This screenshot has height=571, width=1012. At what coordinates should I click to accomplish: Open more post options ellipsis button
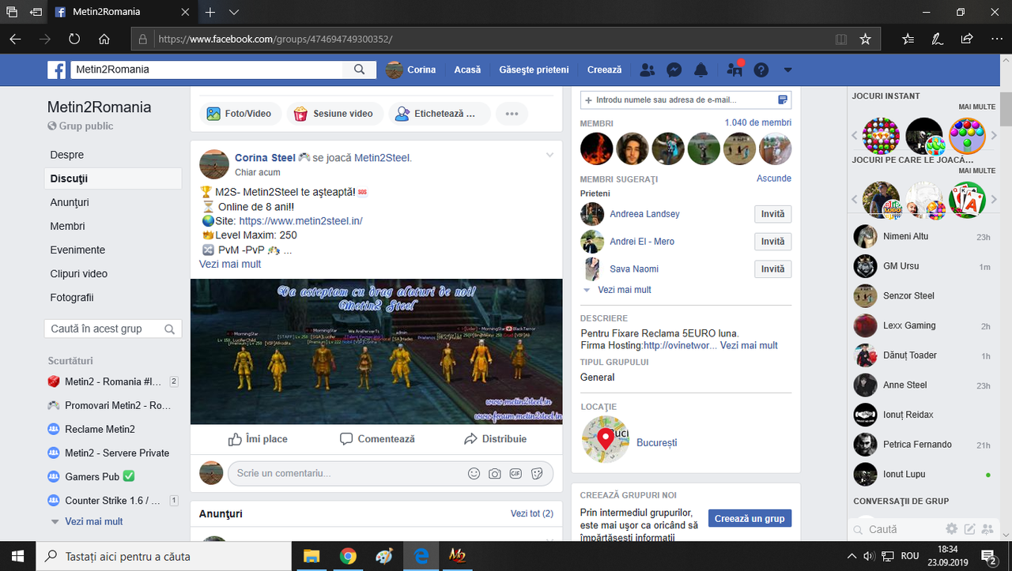click(512, 114)
